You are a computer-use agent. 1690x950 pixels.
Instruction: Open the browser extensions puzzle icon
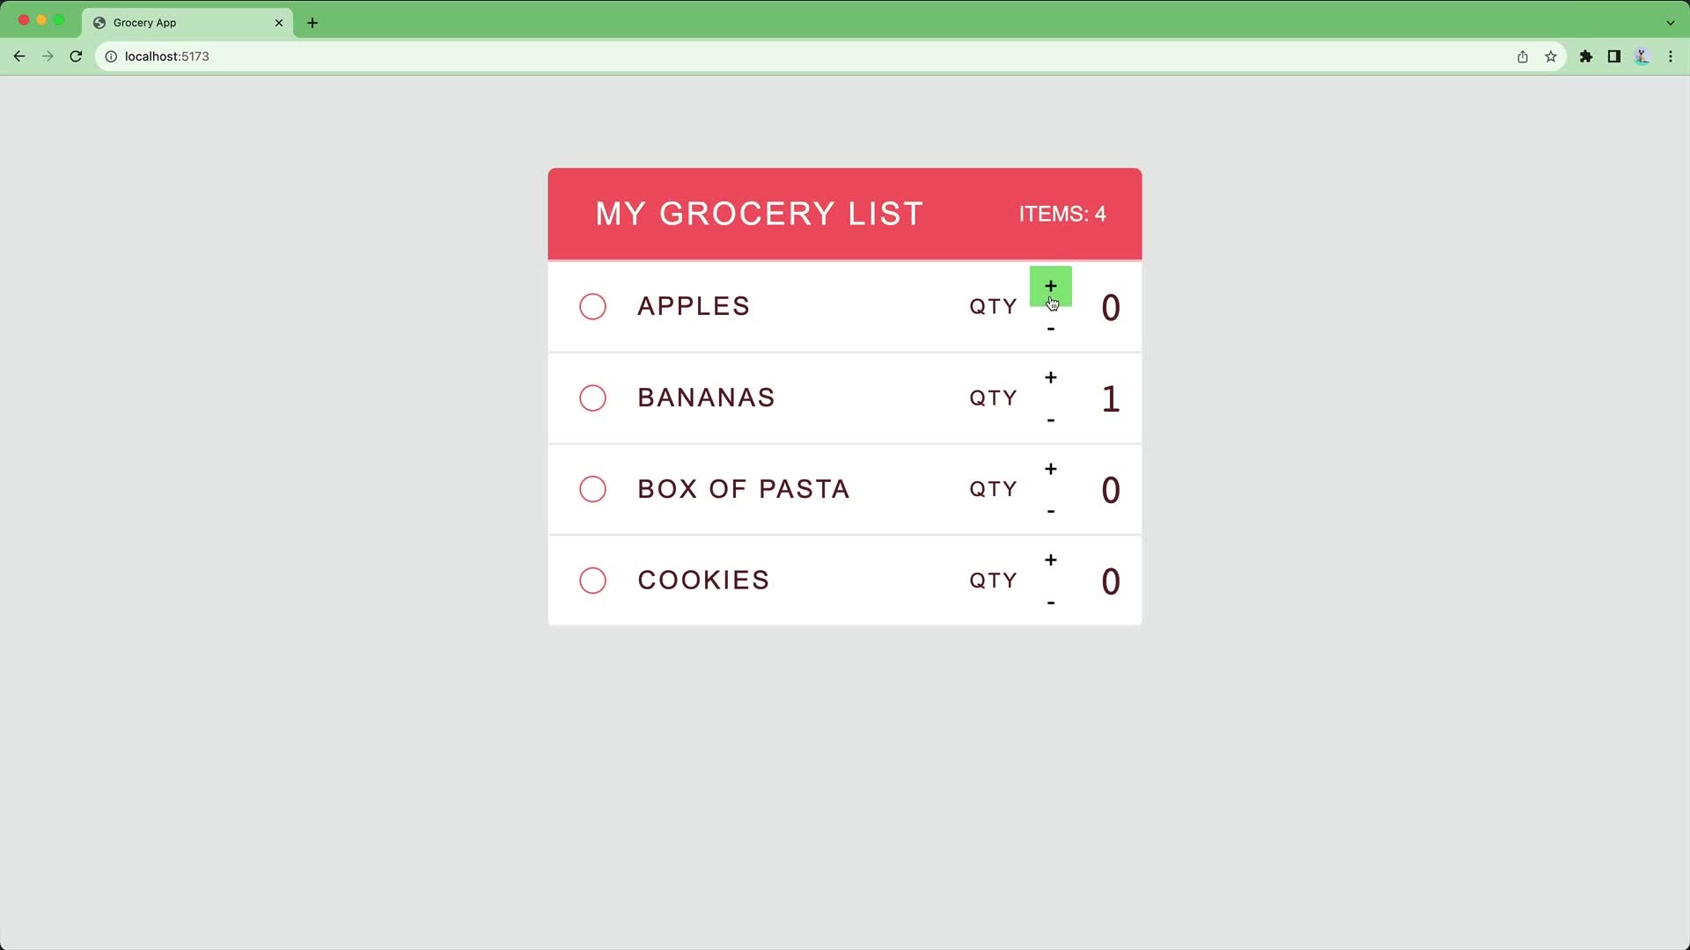tap(1586, 56)
